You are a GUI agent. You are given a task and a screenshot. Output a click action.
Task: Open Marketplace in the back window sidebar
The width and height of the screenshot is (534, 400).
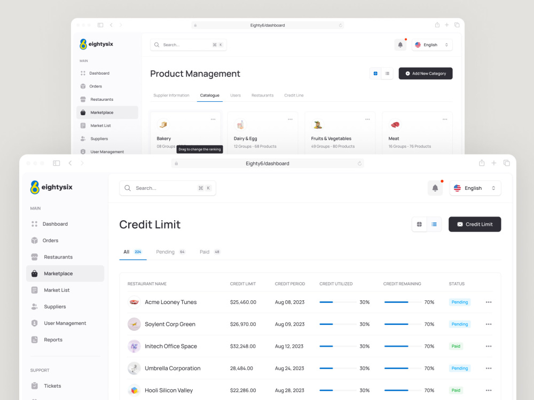(x=107, y=113)
